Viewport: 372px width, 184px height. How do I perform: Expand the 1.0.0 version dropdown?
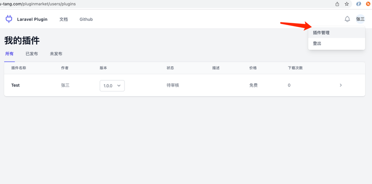point(112,85)
